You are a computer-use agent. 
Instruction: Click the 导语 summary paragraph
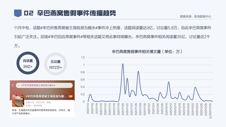click(x=41, y=112)
